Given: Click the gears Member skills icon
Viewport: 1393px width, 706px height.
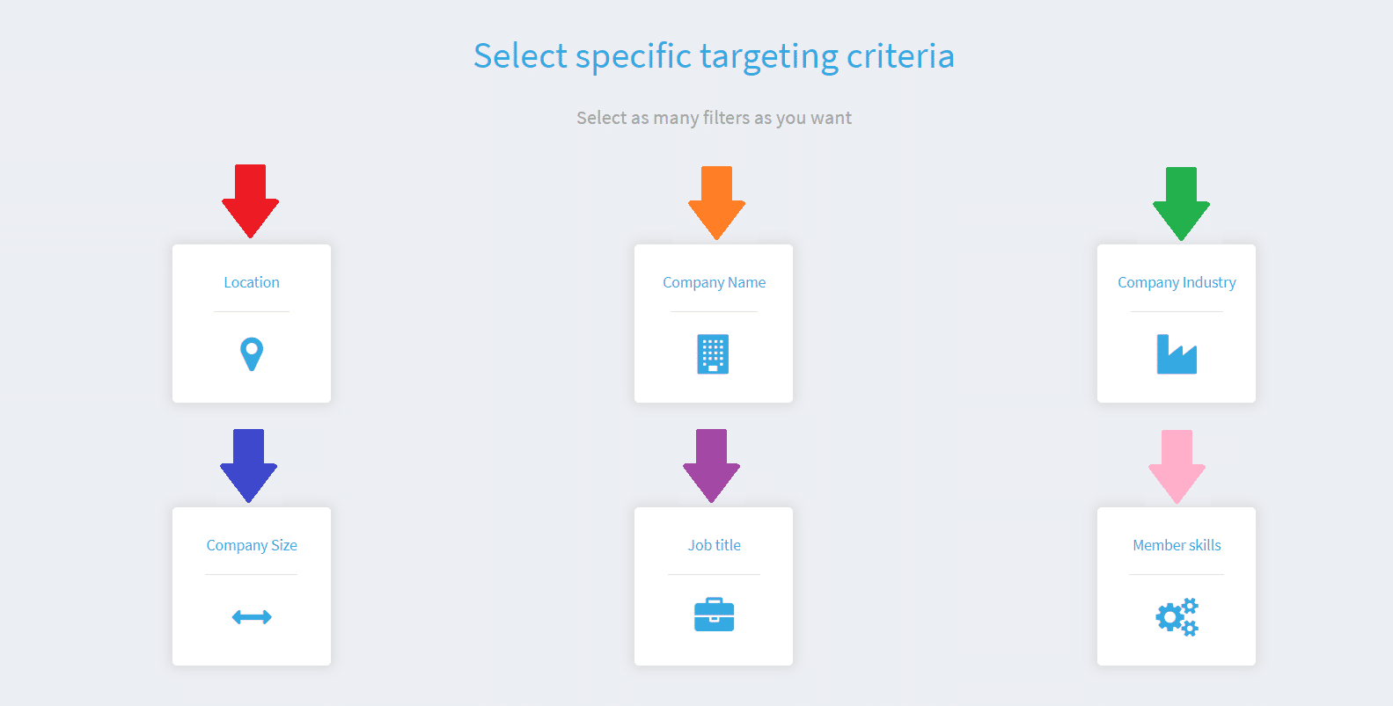Looking at the screenshot, I should click(x=1177, y=617).
